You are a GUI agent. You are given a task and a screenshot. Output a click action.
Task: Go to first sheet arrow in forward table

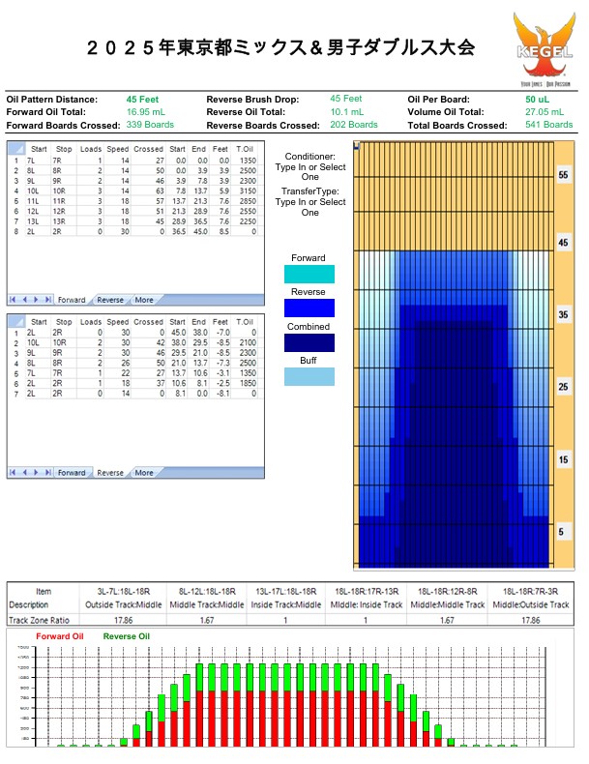[x=13, y=300]
